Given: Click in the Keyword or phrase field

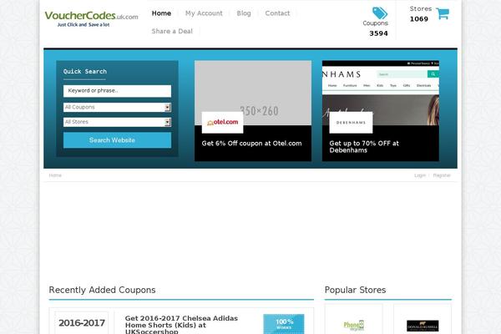Looking at the screenshot, I should [117, 91].
